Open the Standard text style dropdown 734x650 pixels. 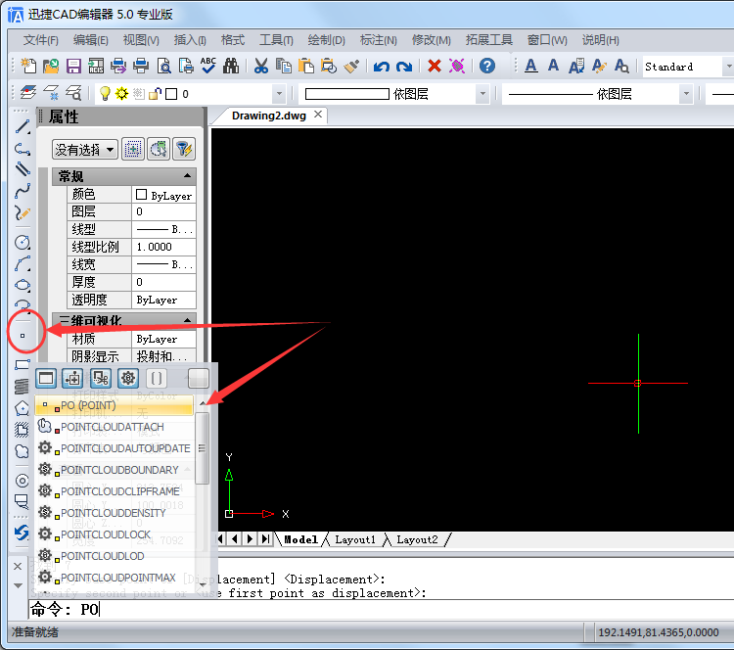tap(685, 67)
